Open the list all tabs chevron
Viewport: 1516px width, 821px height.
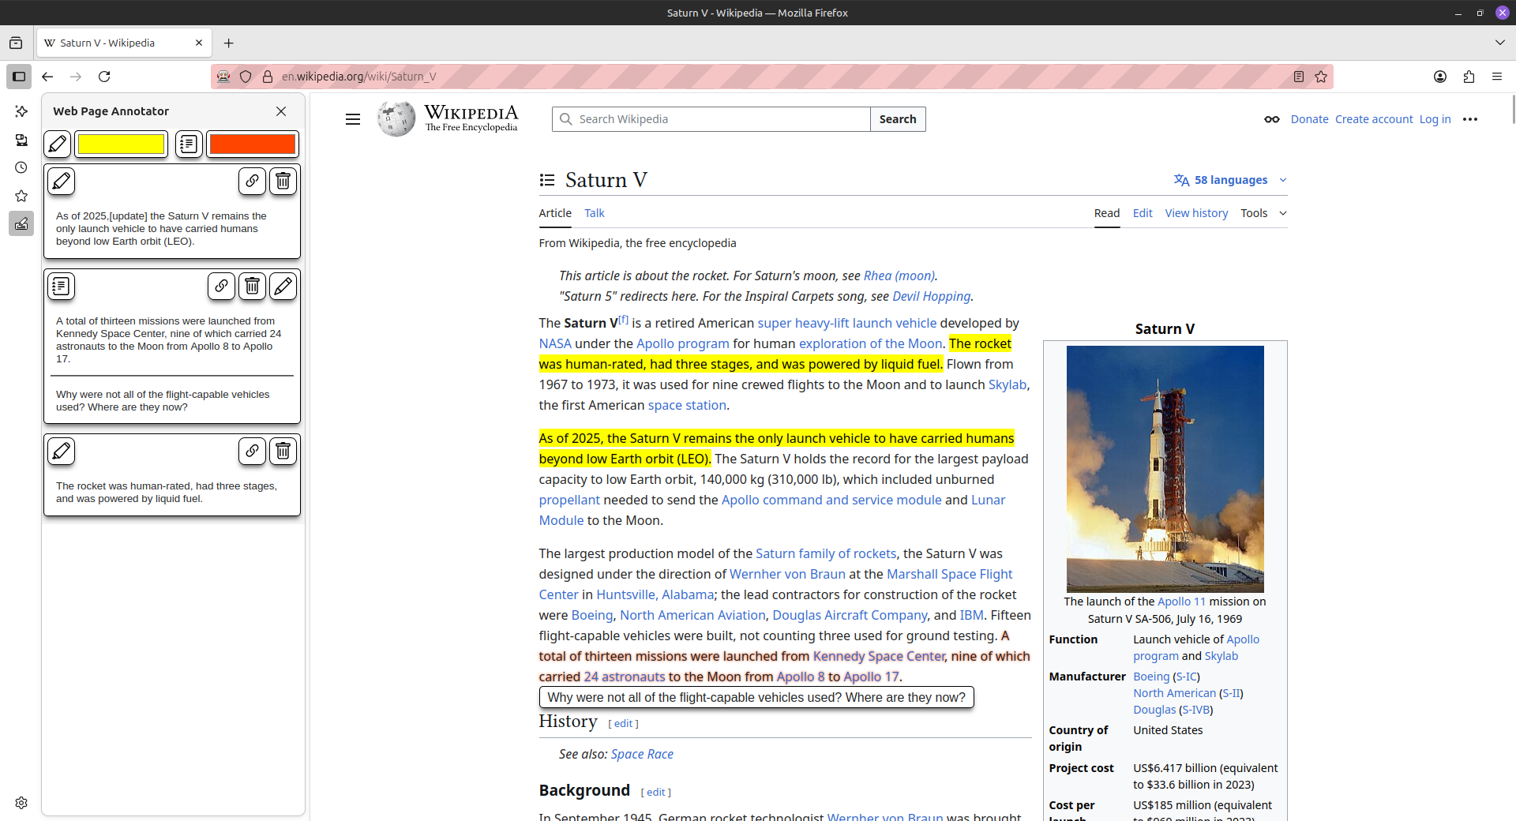coord(1499,43)
